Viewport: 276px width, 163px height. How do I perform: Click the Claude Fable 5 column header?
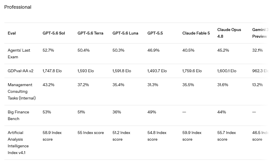tap(196, 33)
